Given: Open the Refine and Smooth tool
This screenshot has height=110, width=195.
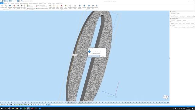Looking at the screenshot, I should [x=89, y=7].
